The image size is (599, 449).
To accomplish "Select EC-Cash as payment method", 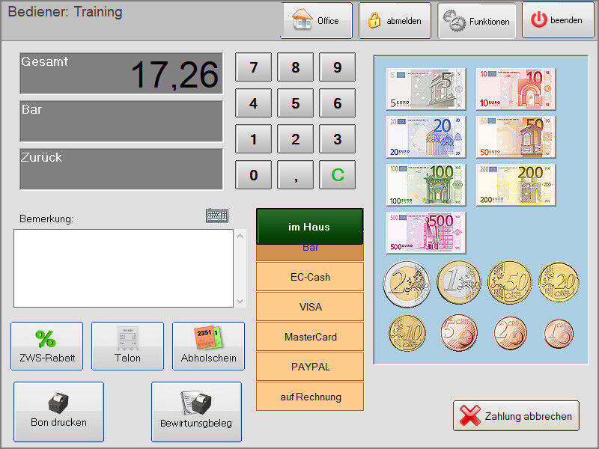I will click(x=309, y=277).
